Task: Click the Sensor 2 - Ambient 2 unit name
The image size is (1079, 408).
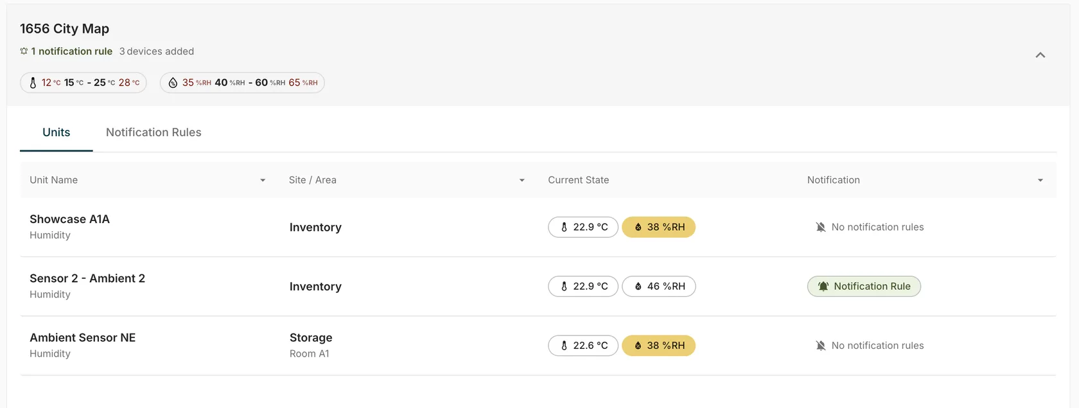Action: (87, 278)
